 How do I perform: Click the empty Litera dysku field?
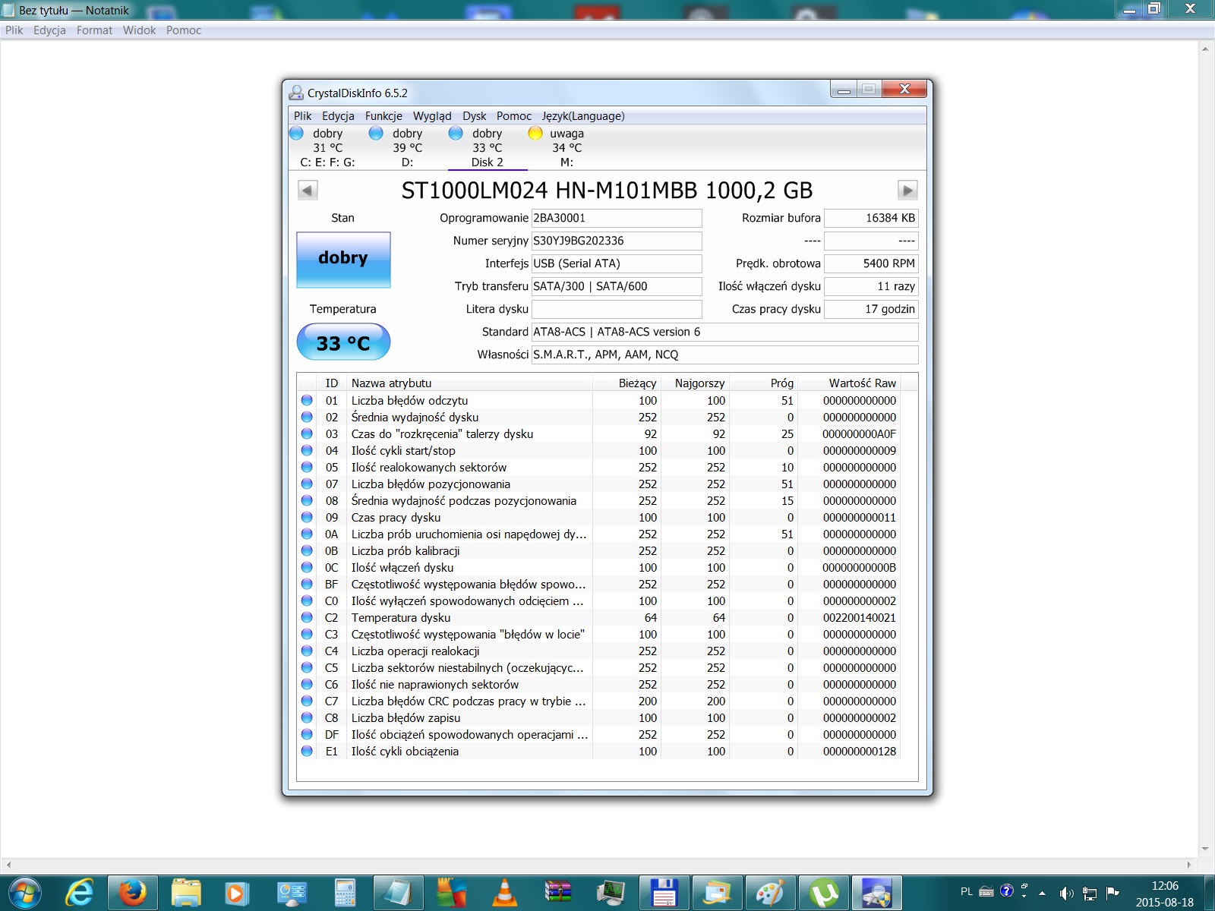click(x=617, y=309)
